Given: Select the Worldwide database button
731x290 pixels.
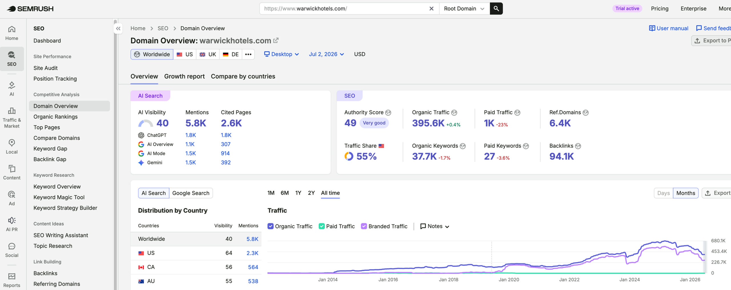Looking at the screenshot, I should [152, 54].
